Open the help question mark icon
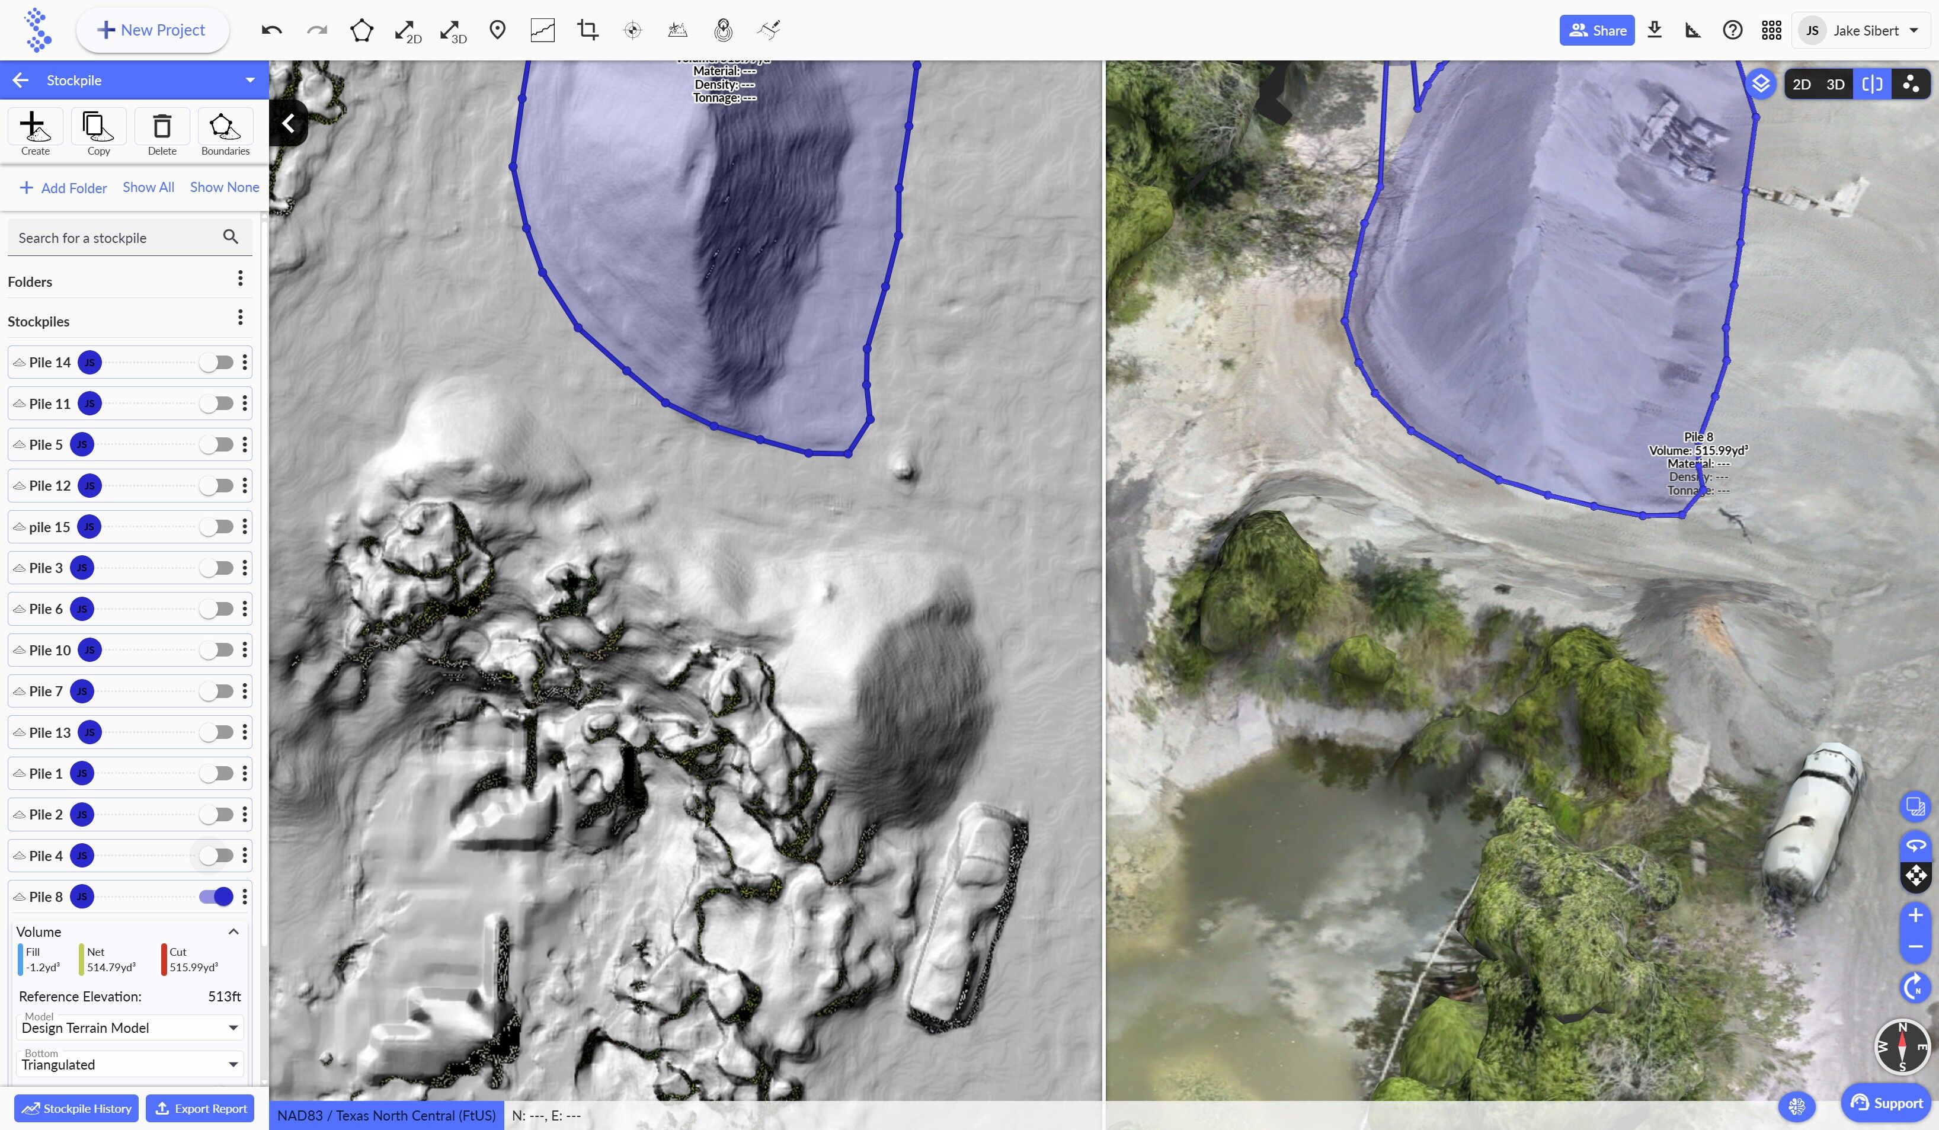Image resolution: width=1939 pixels, height=1130 pixels. [x=1732, y=30]
